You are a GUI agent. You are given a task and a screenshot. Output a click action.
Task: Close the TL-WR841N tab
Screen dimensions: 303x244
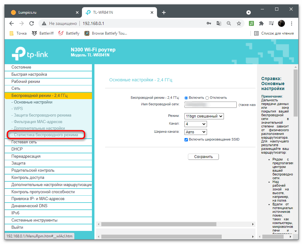point(152,12)
